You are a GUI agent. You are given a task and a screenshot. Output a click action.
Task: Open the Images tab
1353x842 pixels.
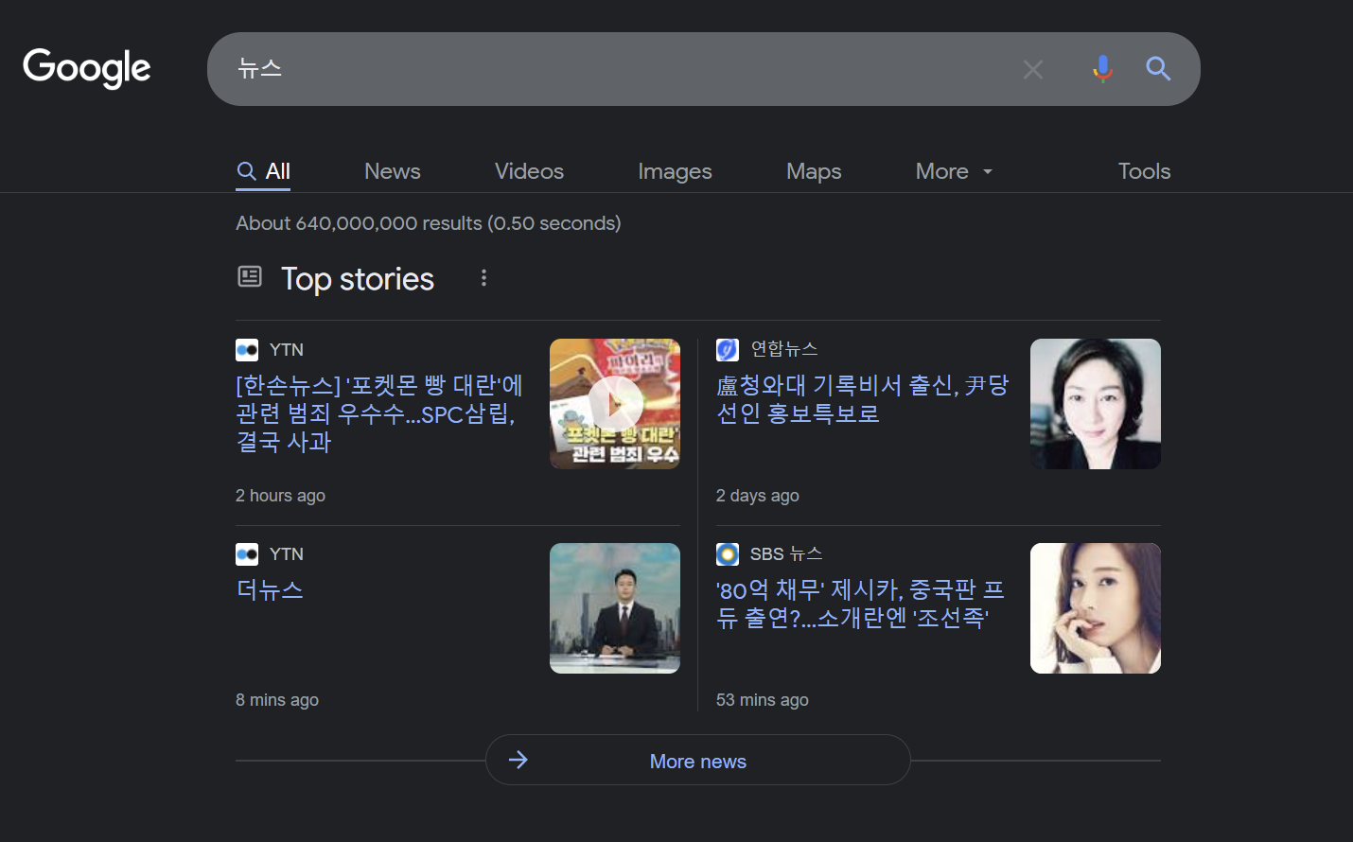(675, 171)
